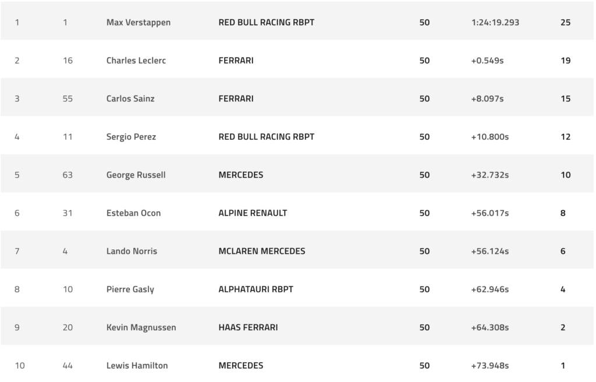The height and width of the screenshot is (382, 596).
Task: Click Pierre Gasly driver name
Action: [130, 289]
